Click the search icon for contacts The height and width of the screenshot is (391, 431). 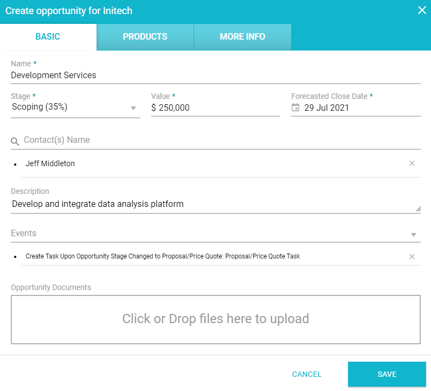(15, 141)
